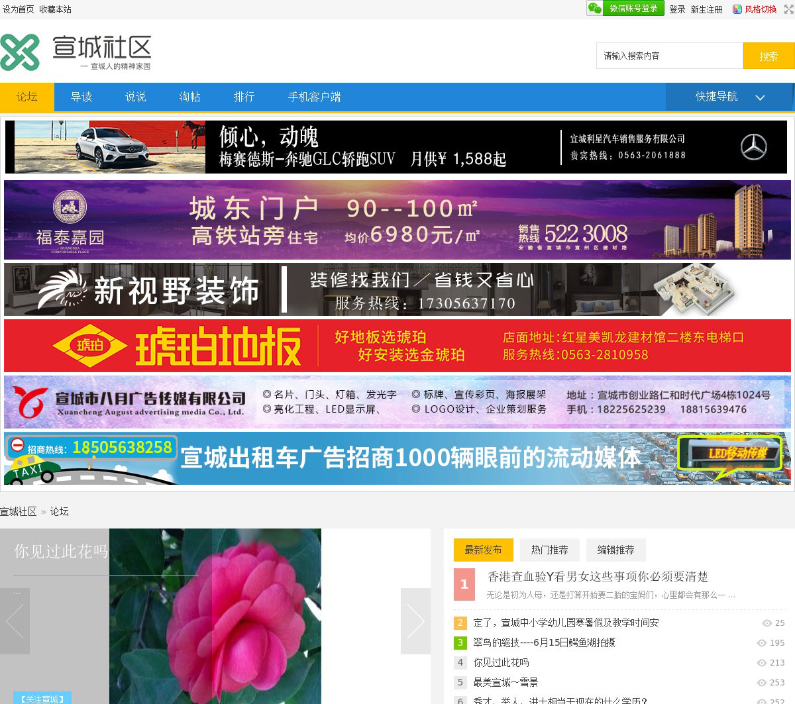Select the 导读 navigation tab

81,97
